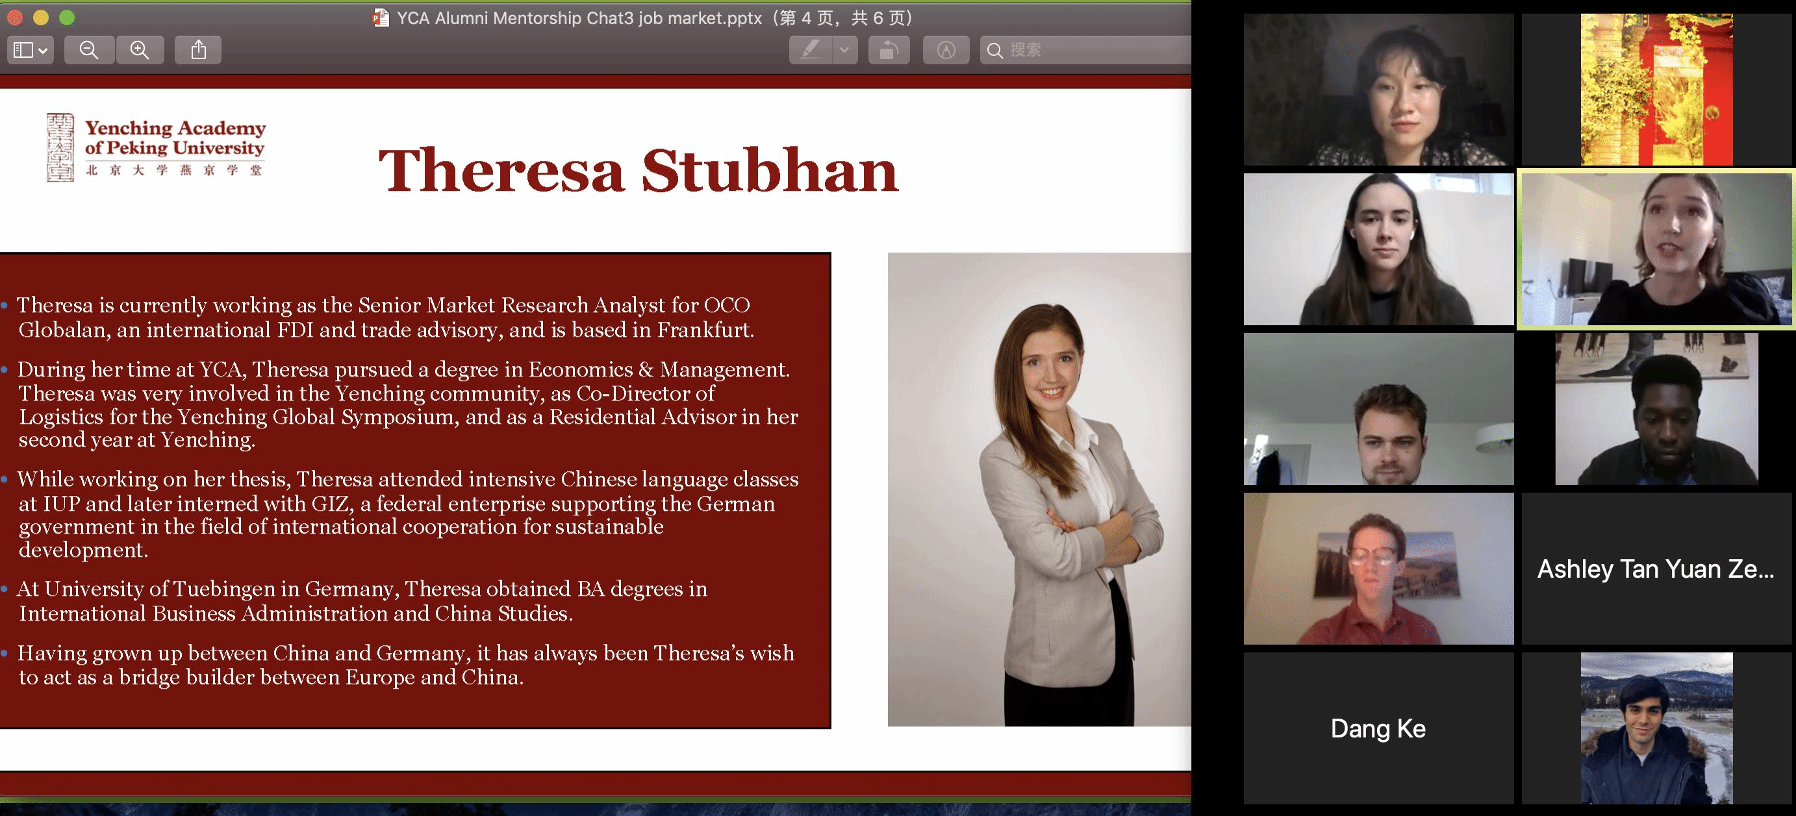
Task: Click the zoom out magnifier icon
Action: tap(88, 50)
